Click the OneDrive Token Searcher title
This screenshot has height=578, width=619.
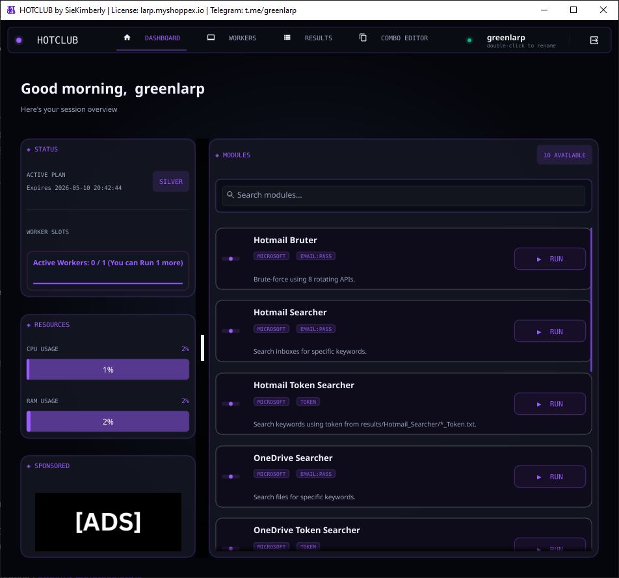coord(307,531)
